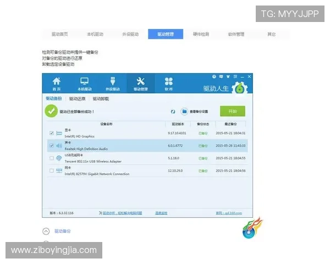Minimize the 驱动人生 window
The width and height of the screenshot is (330, 264).
point(243,77)
